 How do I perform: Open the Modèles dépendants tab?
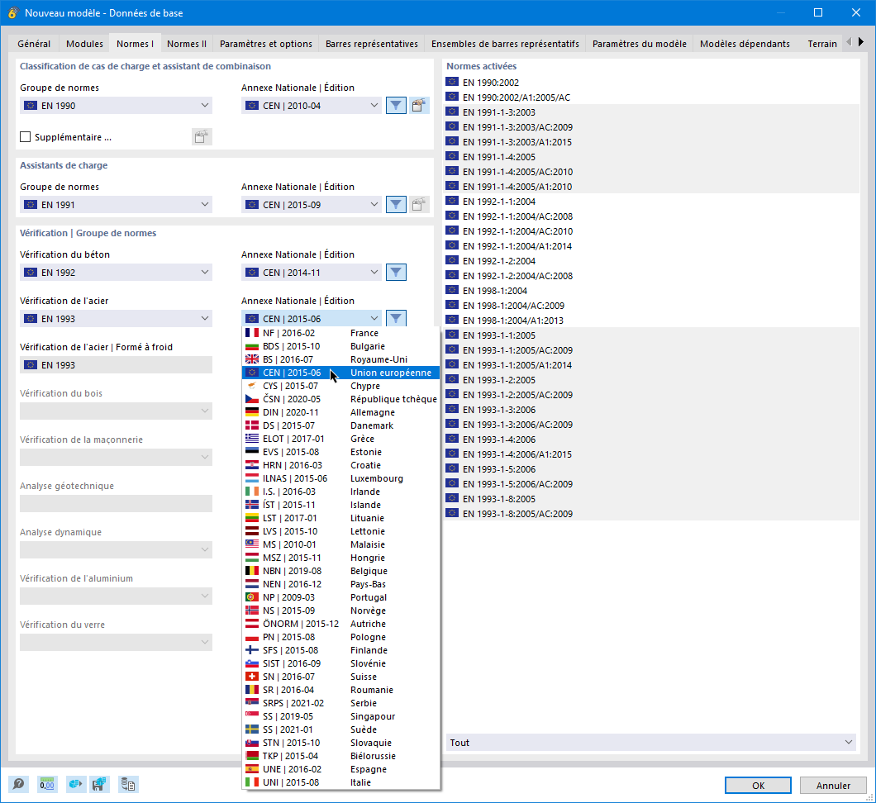(x=745, y=44)
